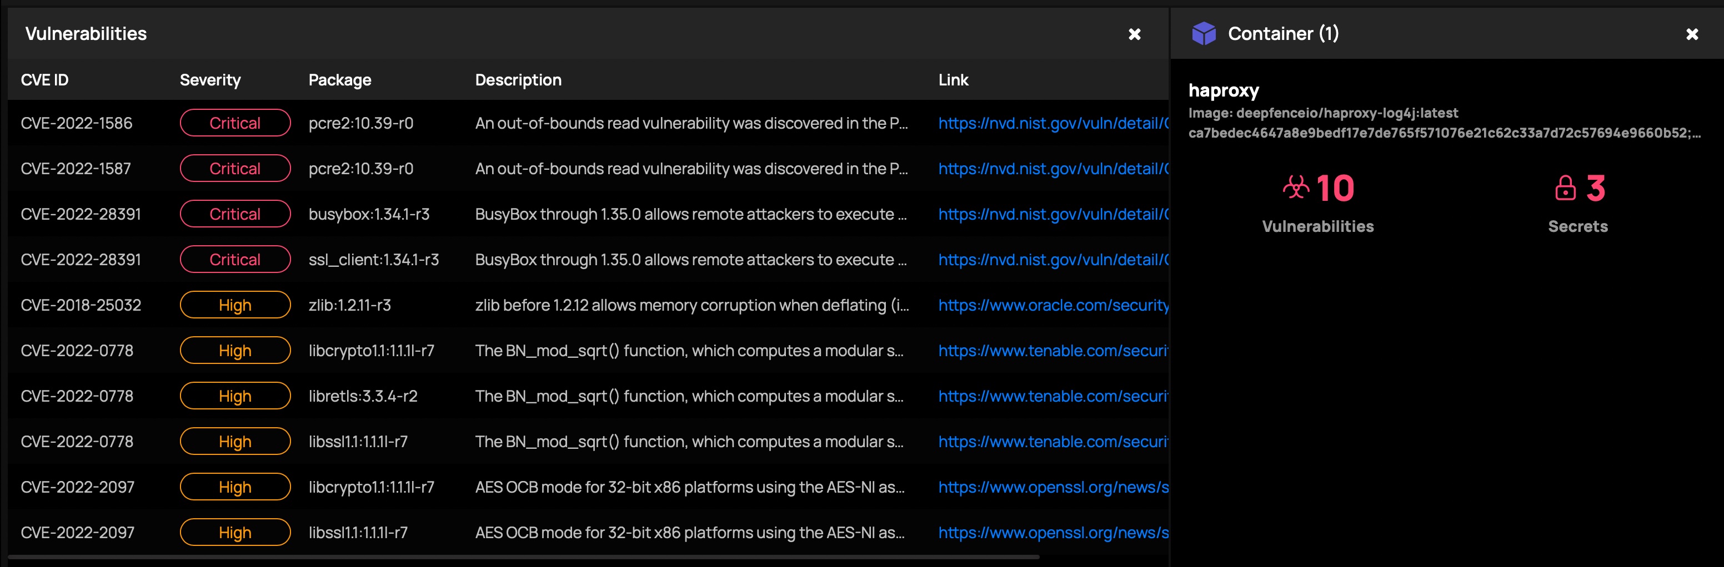Open OpenSSL news link for libssl1.1 CVE-2022-2097
1724x567 pixels.
pyautogui.click(x=1054, y=532)
